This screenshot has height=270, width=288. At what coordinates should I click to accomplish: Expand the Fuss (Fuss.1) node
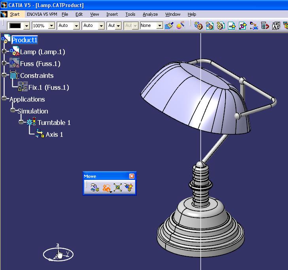pos(4,63)
